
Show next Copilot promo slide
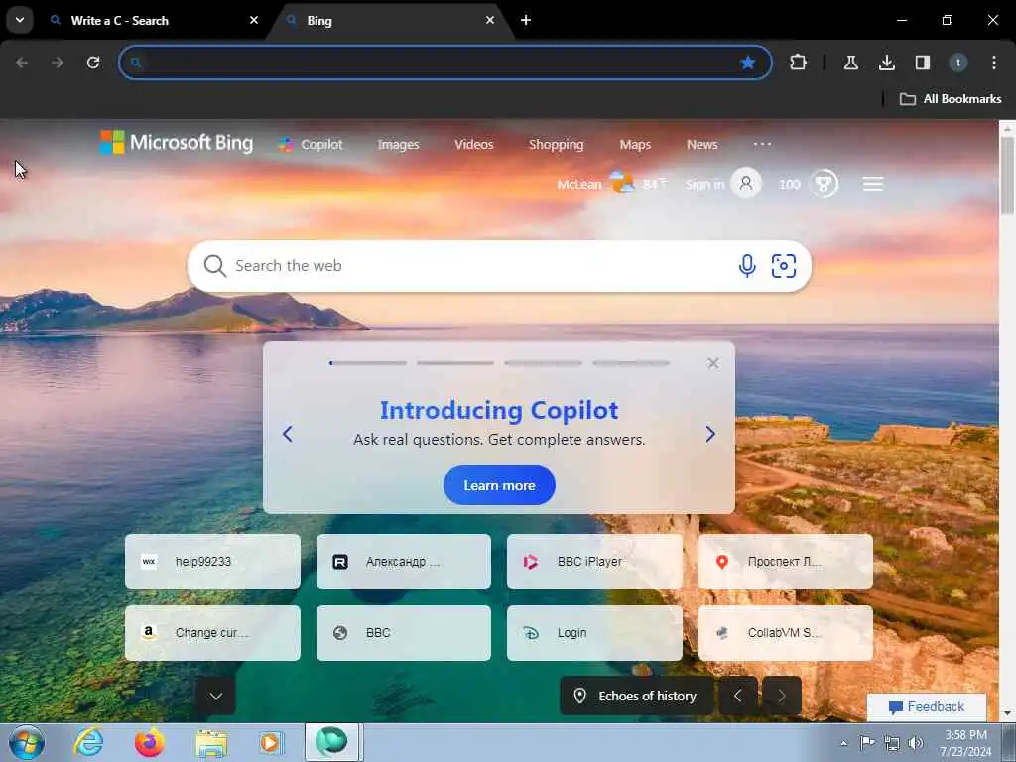710,434
